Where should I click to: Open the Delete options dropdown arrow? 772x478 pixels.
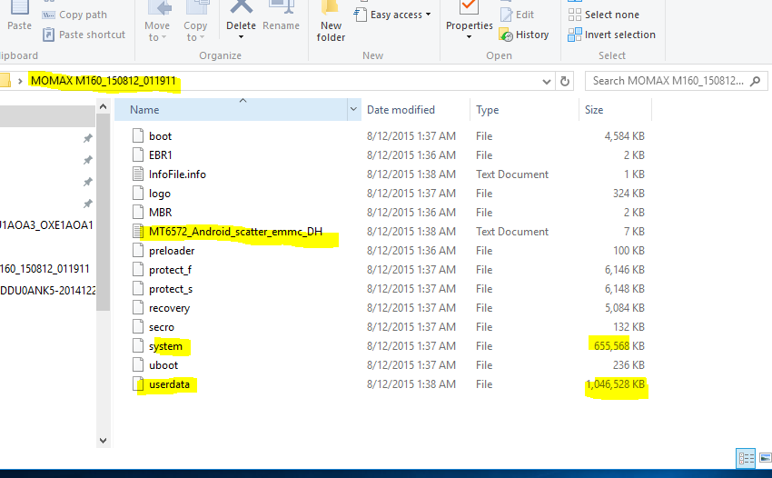(x=241, y=37)
